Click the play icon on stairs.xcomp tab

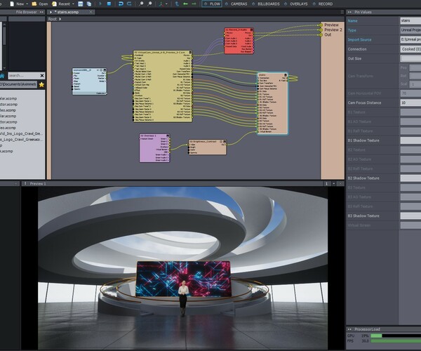pyautogui.click(x=52, y=12)
